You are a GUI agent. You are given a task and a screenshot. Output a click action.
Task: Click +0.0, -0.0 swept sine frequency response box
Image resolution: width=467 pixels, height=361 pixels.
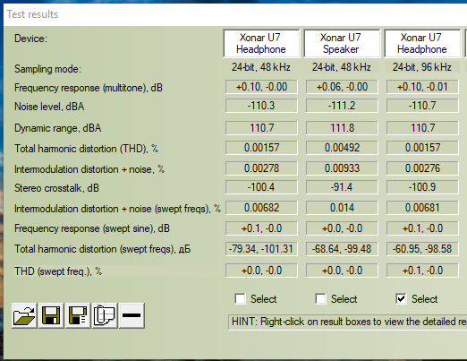point(342,228)
